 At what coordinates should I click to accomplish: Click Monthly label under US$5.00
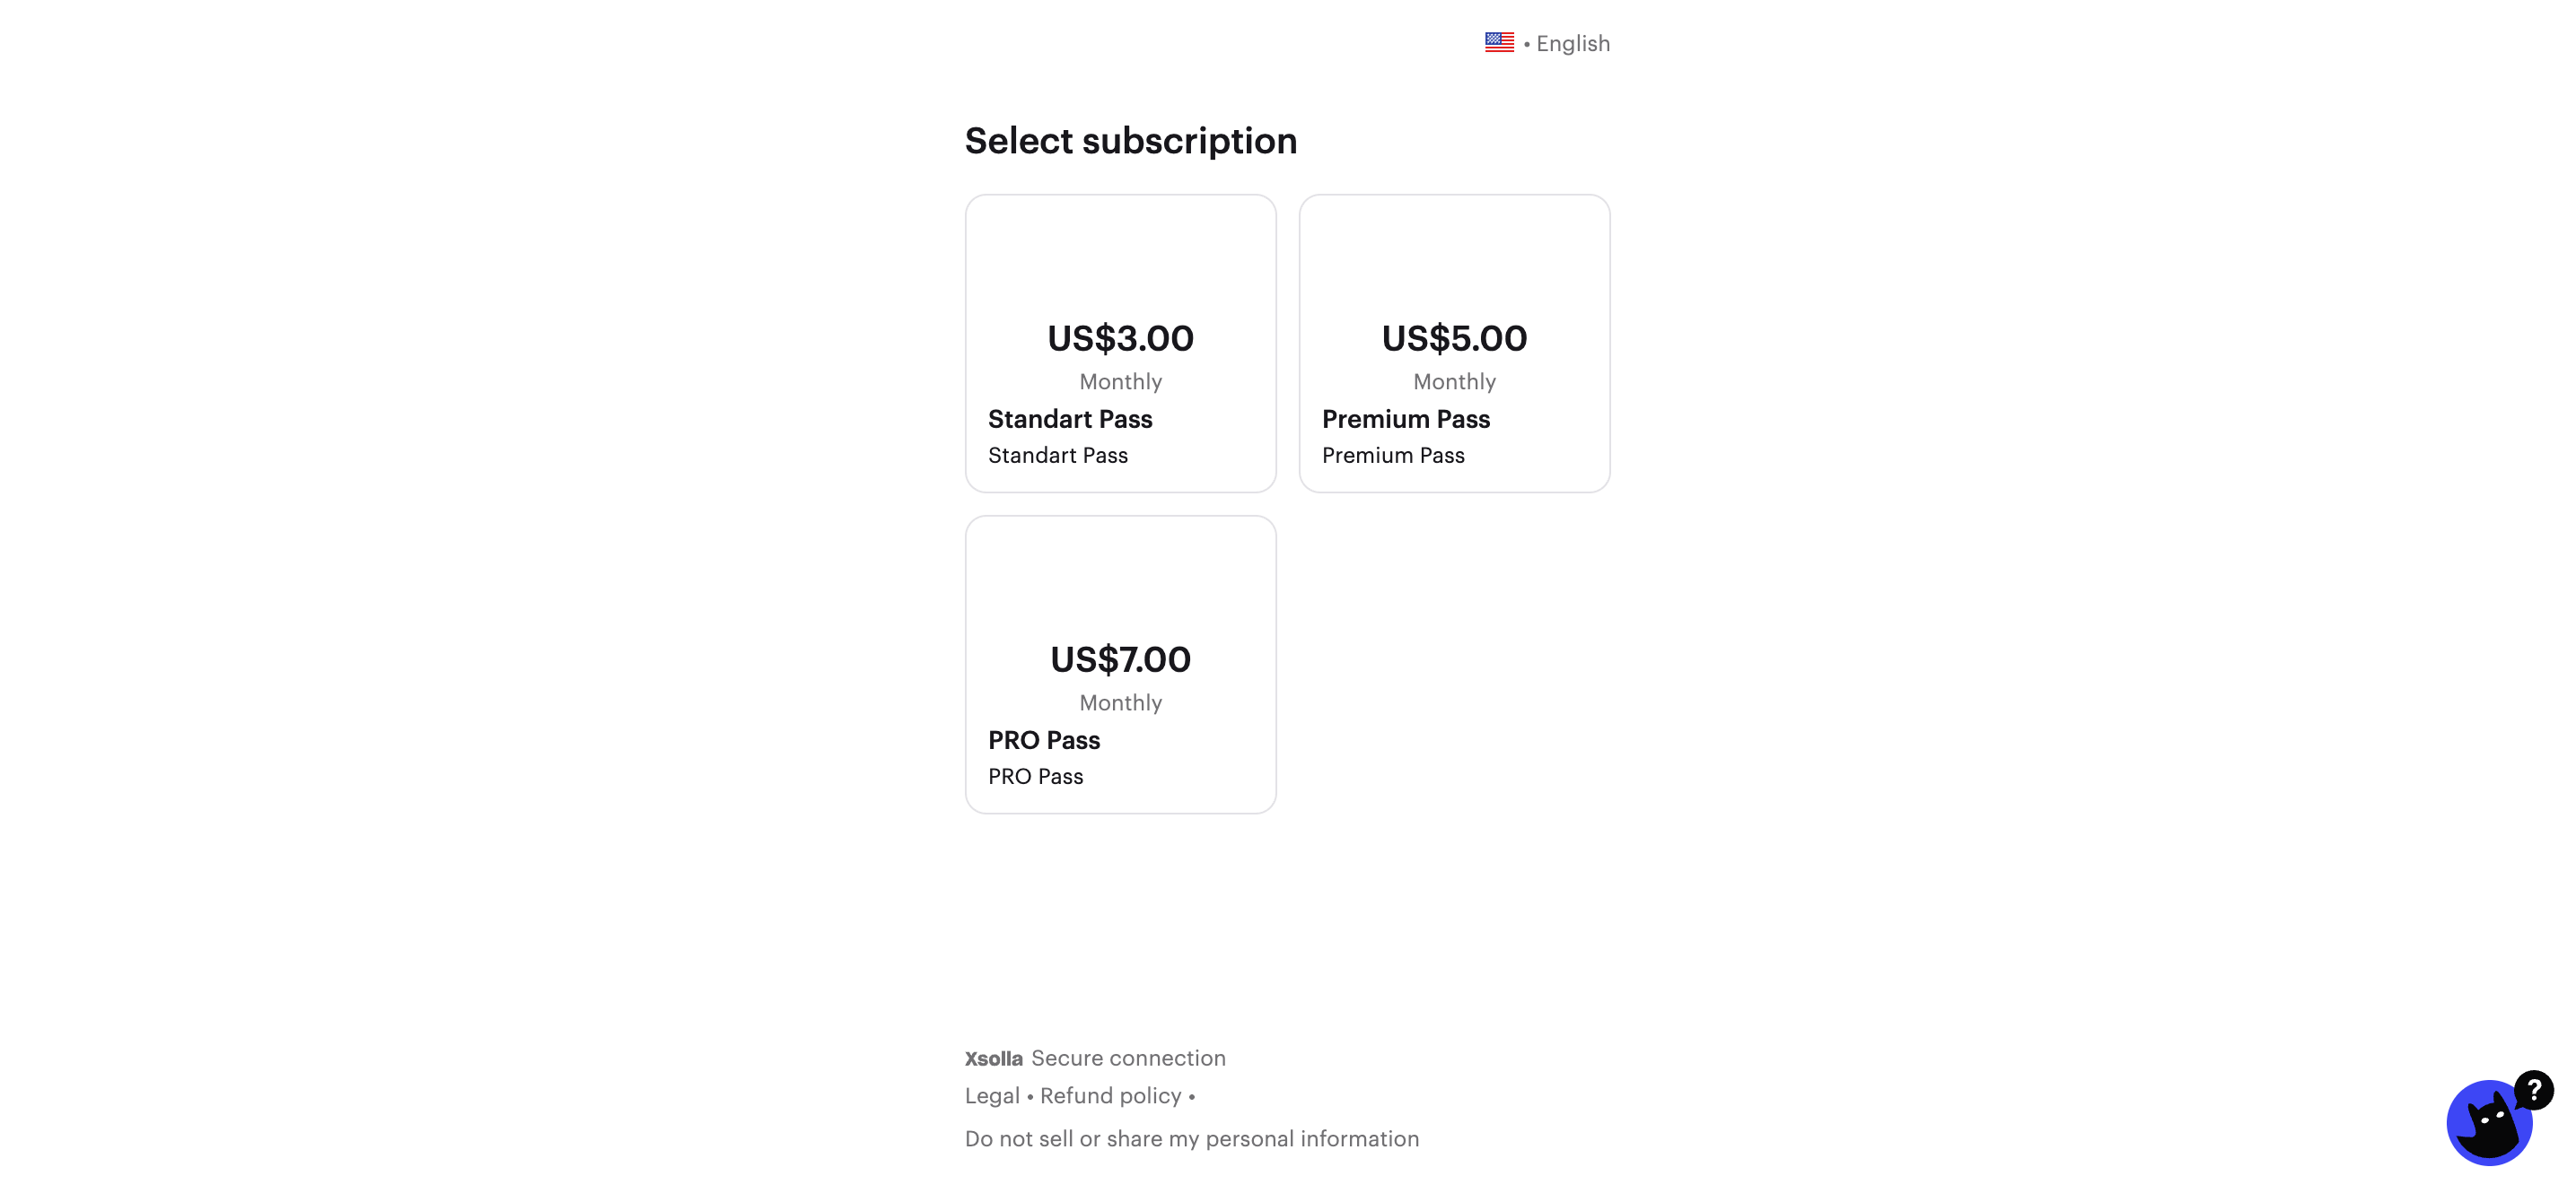coord(1454,382)
